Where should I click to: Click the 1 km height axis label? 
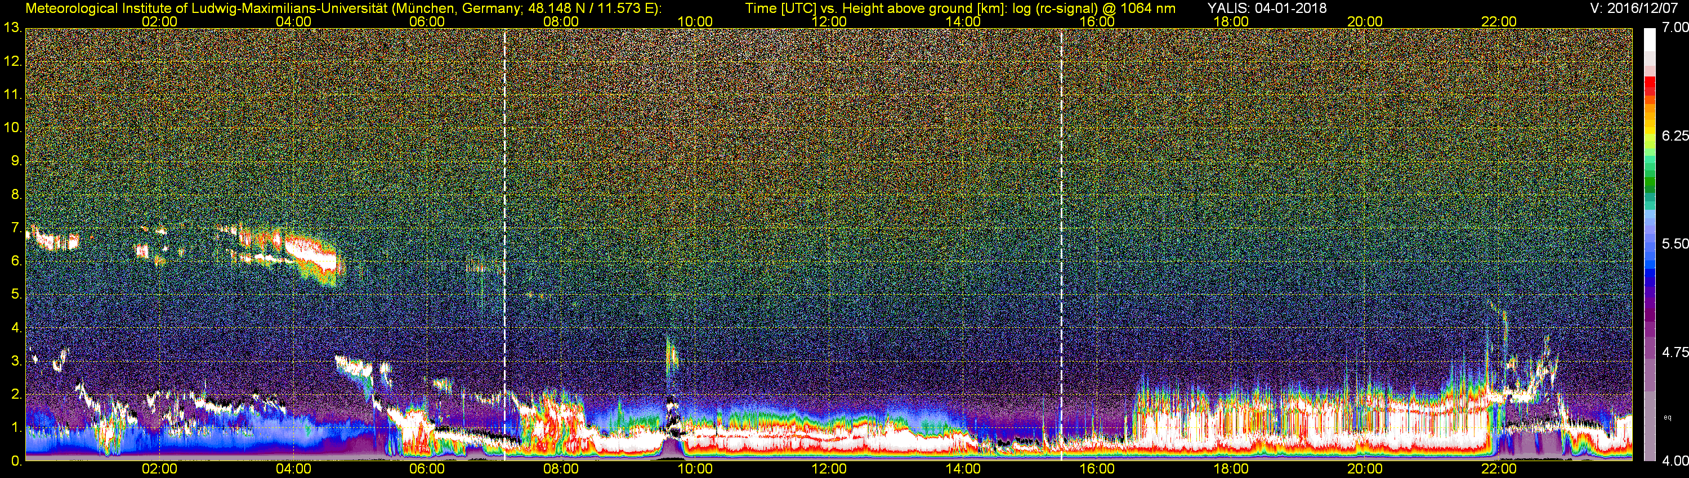coord(16,429)
